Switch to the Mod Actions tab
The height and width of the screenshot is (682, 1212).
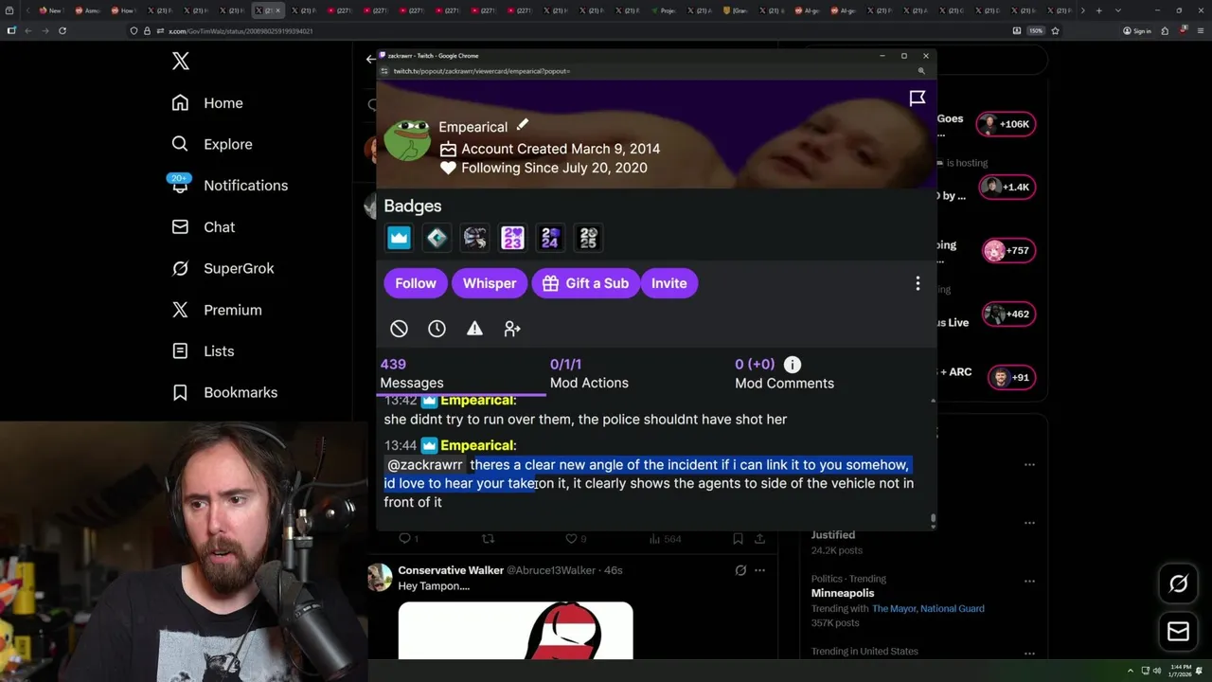(589, 373)
